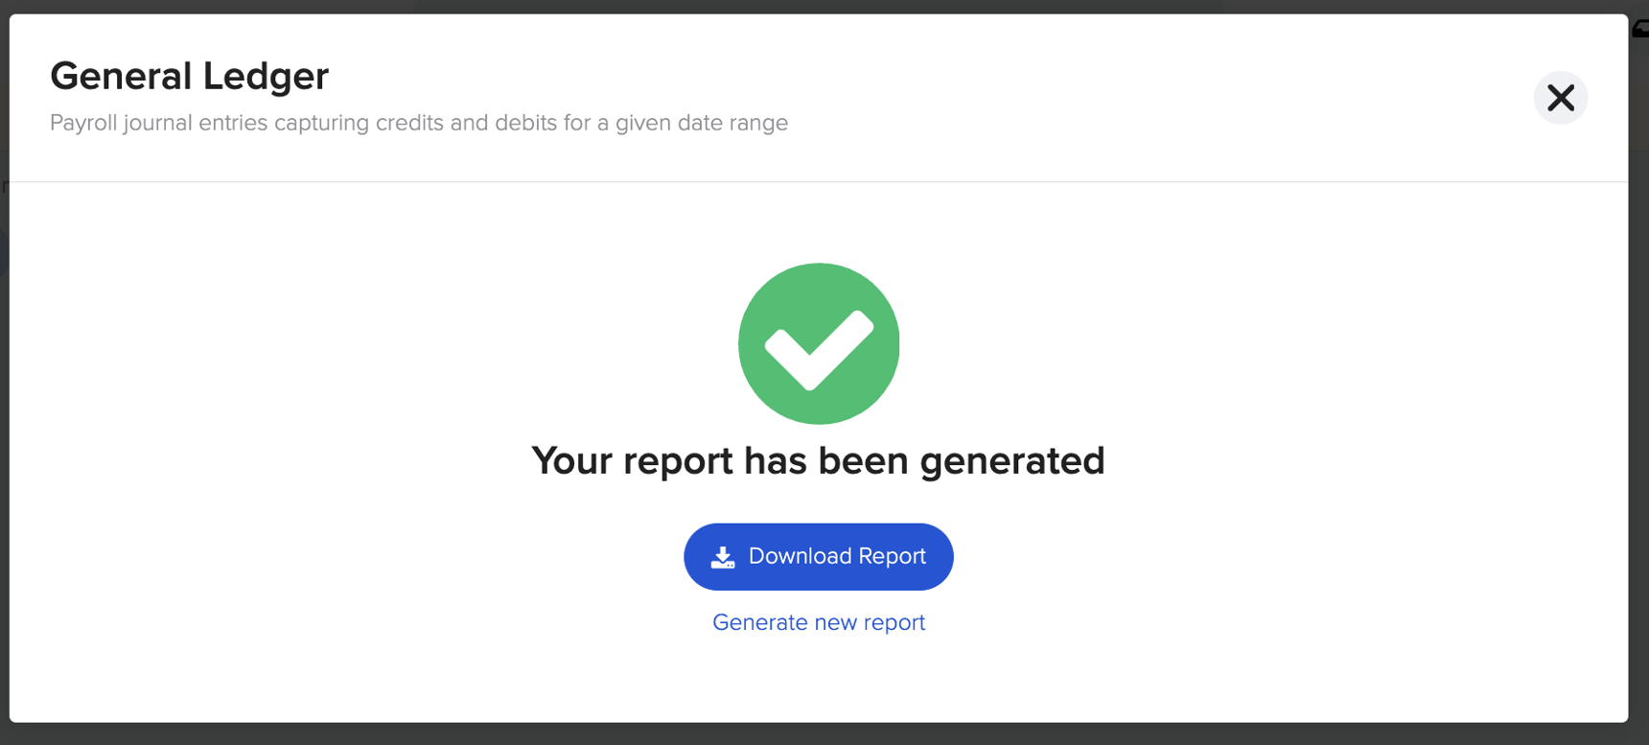Screen dimensions: 1649x745
Task: Click the circular success indicator above the confirmation text
Action: pos(818,343)
